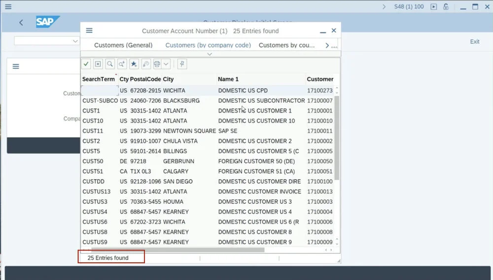Show more tabs with the right chevron

327,45
